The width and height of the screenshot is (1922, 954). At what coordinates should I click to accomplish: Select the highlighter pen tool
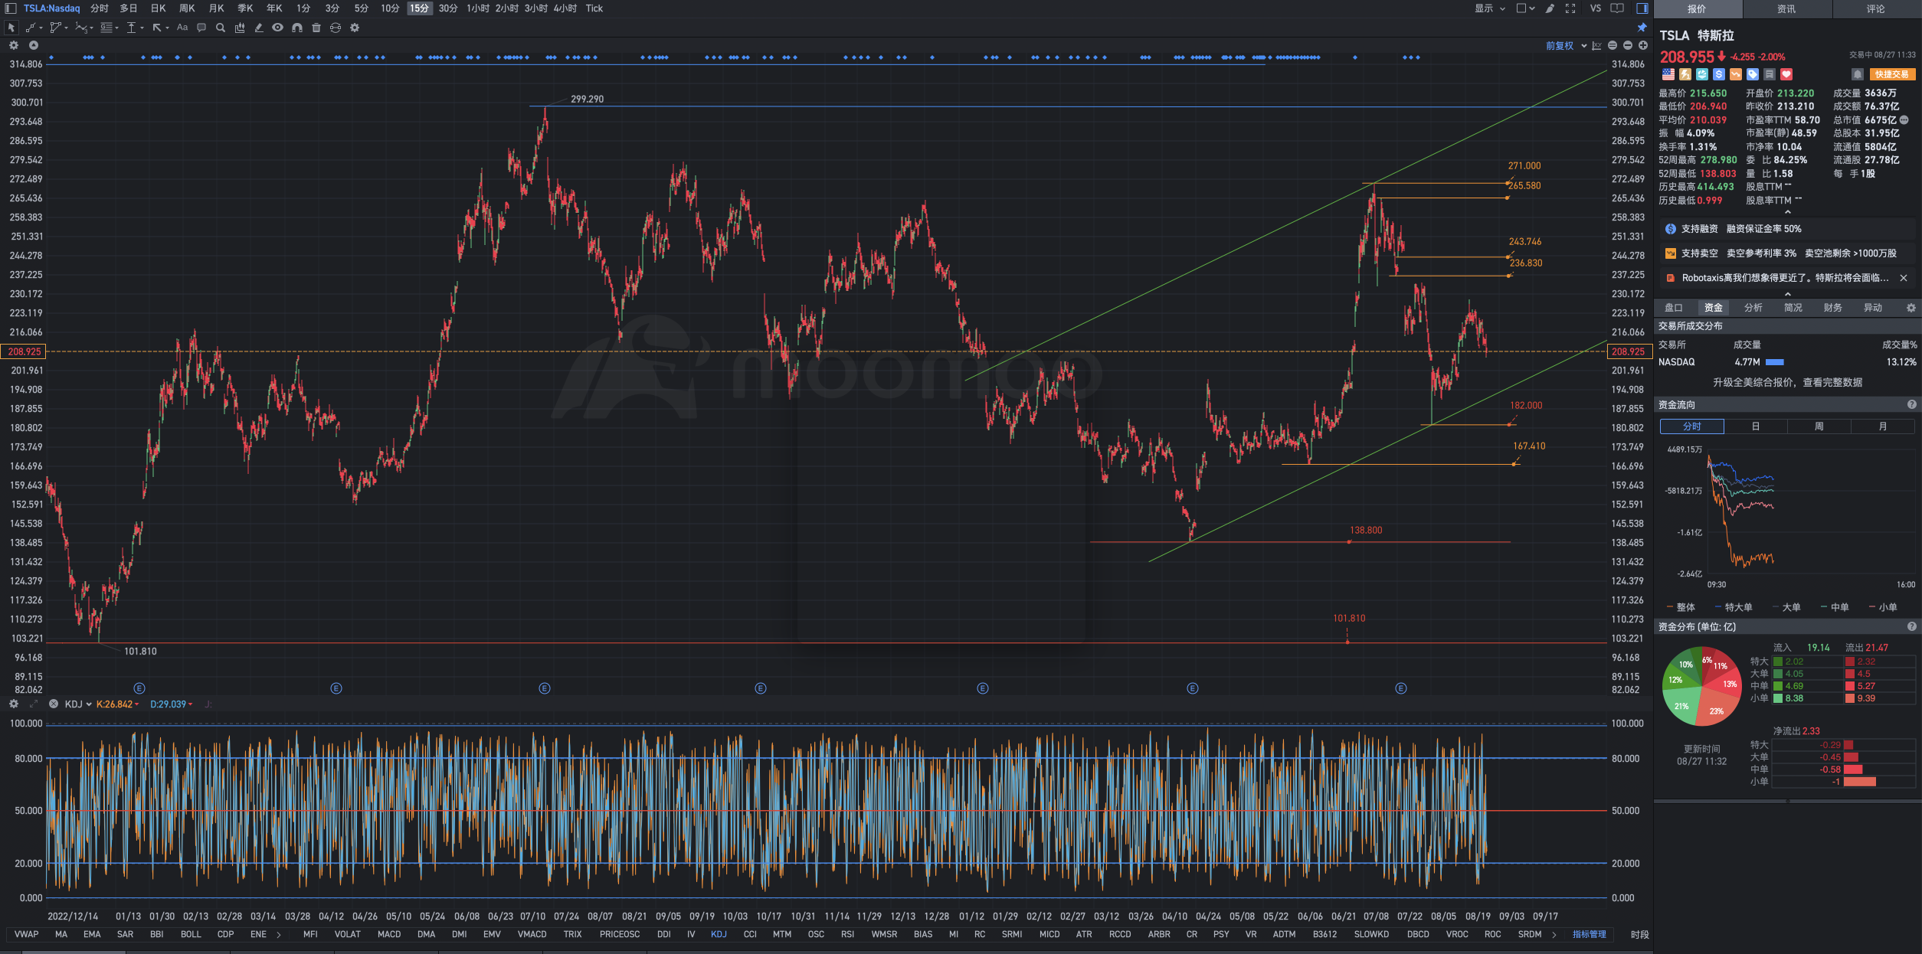[x=259, y=28]
